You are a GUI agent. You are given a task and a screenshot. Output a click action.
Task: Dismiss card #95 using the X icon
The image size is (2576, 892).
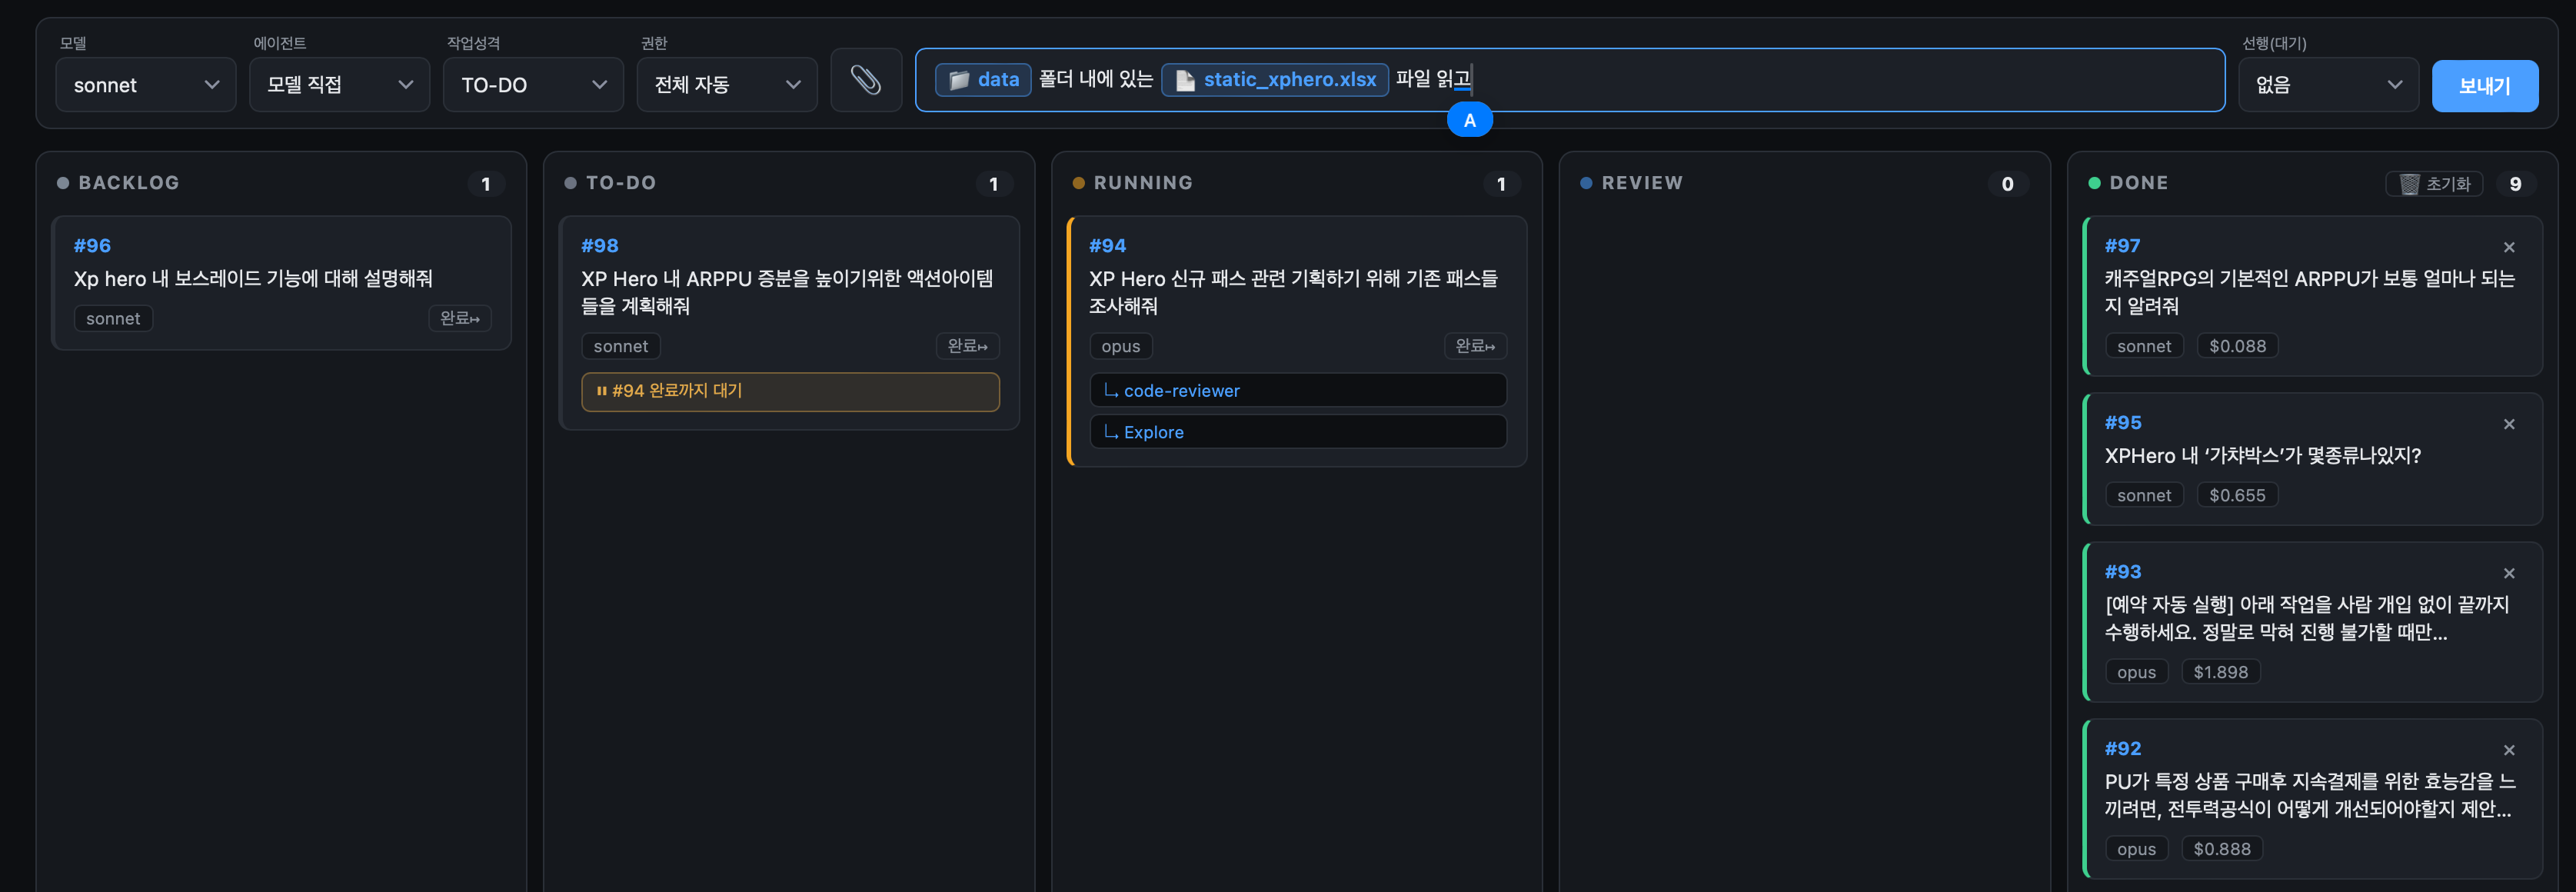tap(2508, 424)
